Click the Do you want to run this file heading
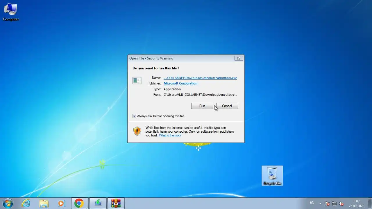This screenshot has height=209, width=372. tap(156, 68)
